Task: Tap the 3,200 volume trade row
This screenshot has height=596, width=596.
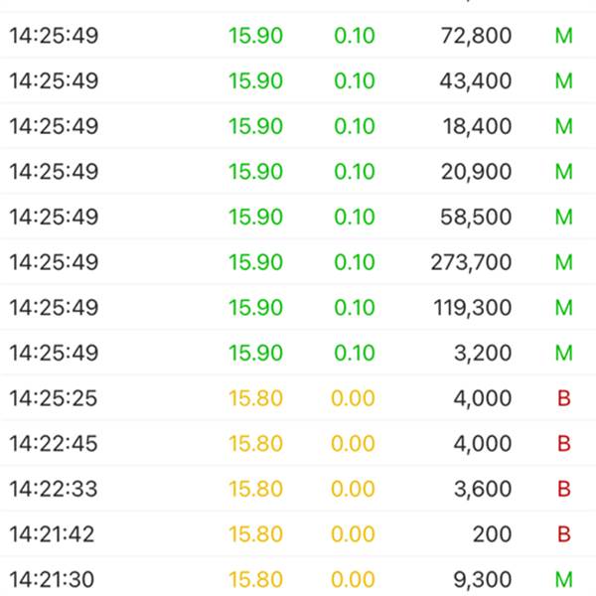Action: (484, 353)
